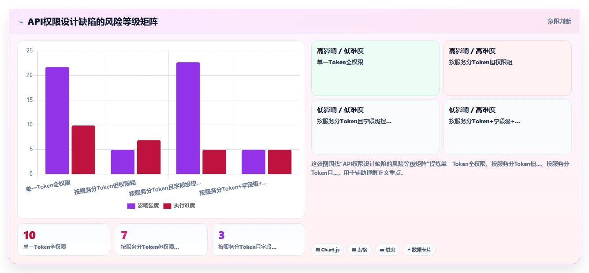Click x-axis label 按服务分Token但权限粗

105,187
